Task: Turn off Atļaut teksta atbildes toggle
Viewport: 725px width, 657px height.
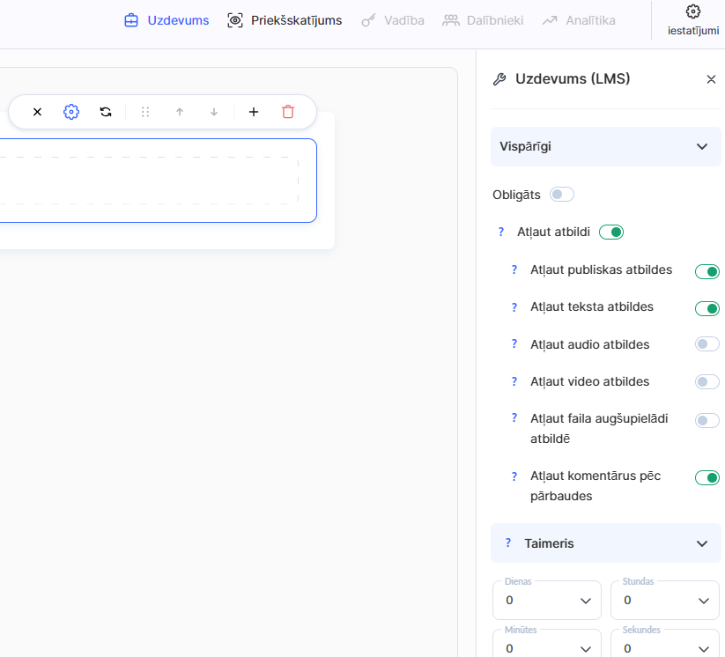Action: click(x=707, y=308)
